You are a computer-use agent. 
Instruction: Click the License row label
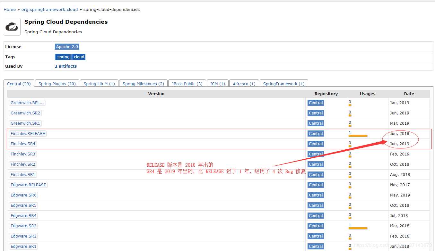(x=13, y=47)
